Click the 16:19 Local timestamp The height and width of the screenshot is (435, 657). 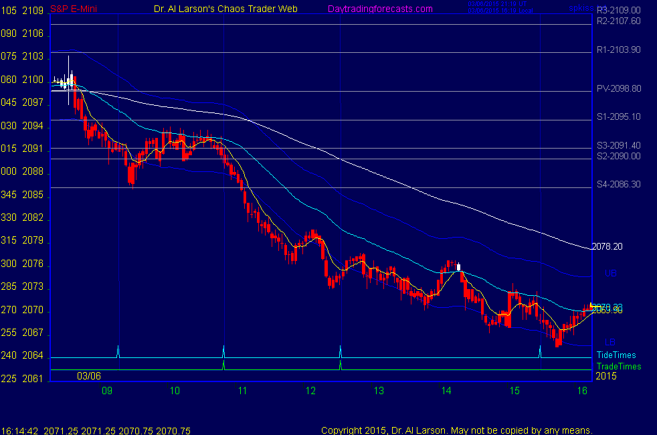(x=500, y=11)
